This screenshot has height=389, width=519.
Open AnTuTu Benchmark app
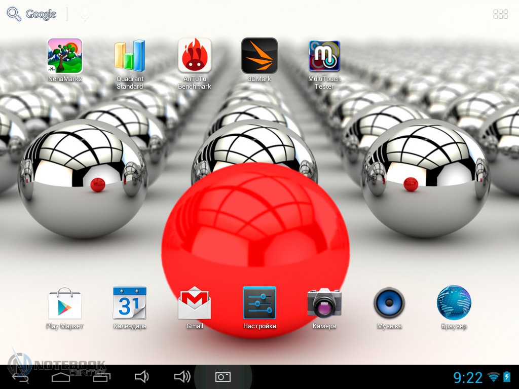click(195, 56)
